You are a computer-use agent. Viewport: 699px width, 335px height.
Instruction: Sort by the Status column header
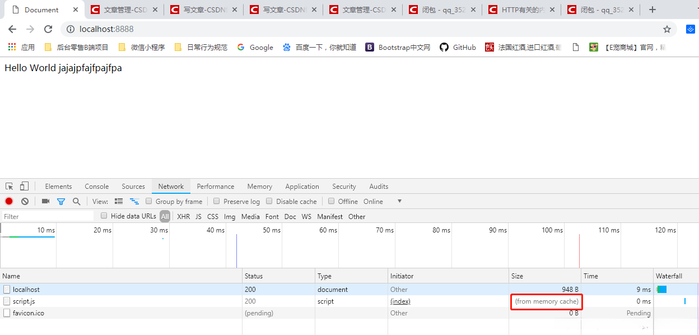278,276
